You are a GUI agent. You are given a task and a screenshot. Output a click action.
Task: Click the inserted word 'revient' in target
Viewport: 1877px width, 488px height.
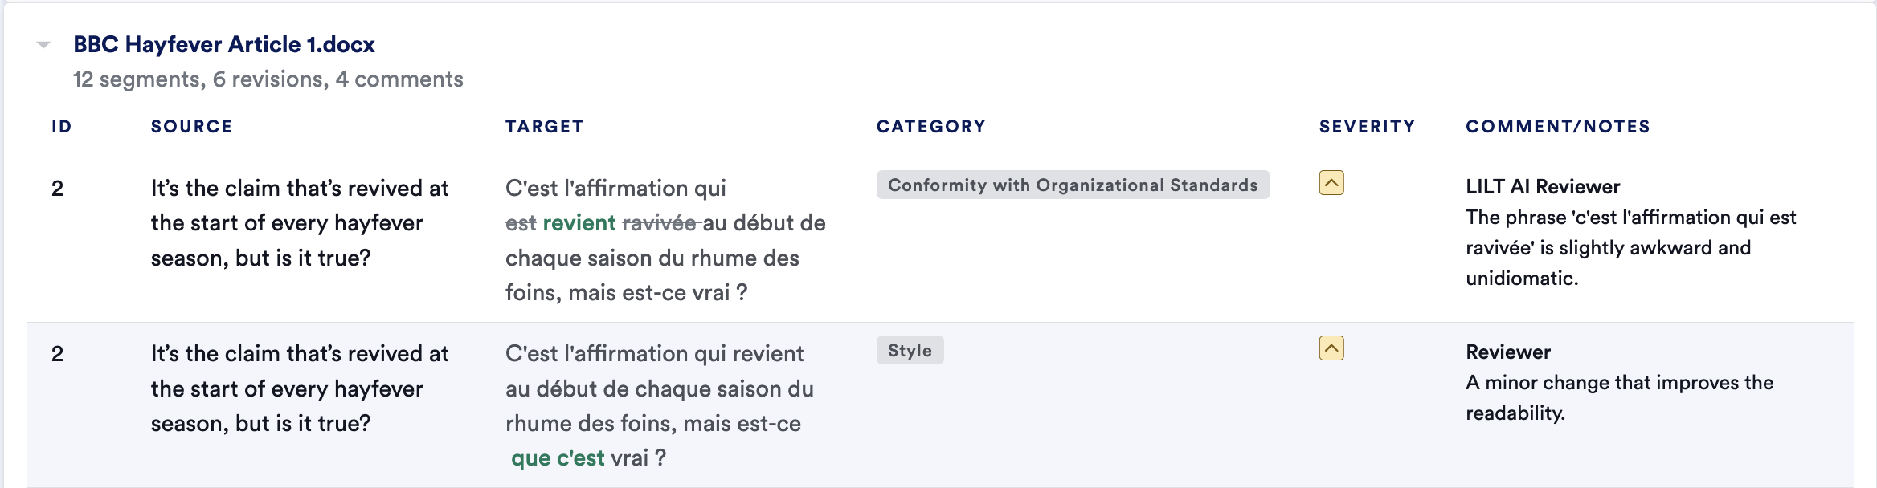[579, 222]
